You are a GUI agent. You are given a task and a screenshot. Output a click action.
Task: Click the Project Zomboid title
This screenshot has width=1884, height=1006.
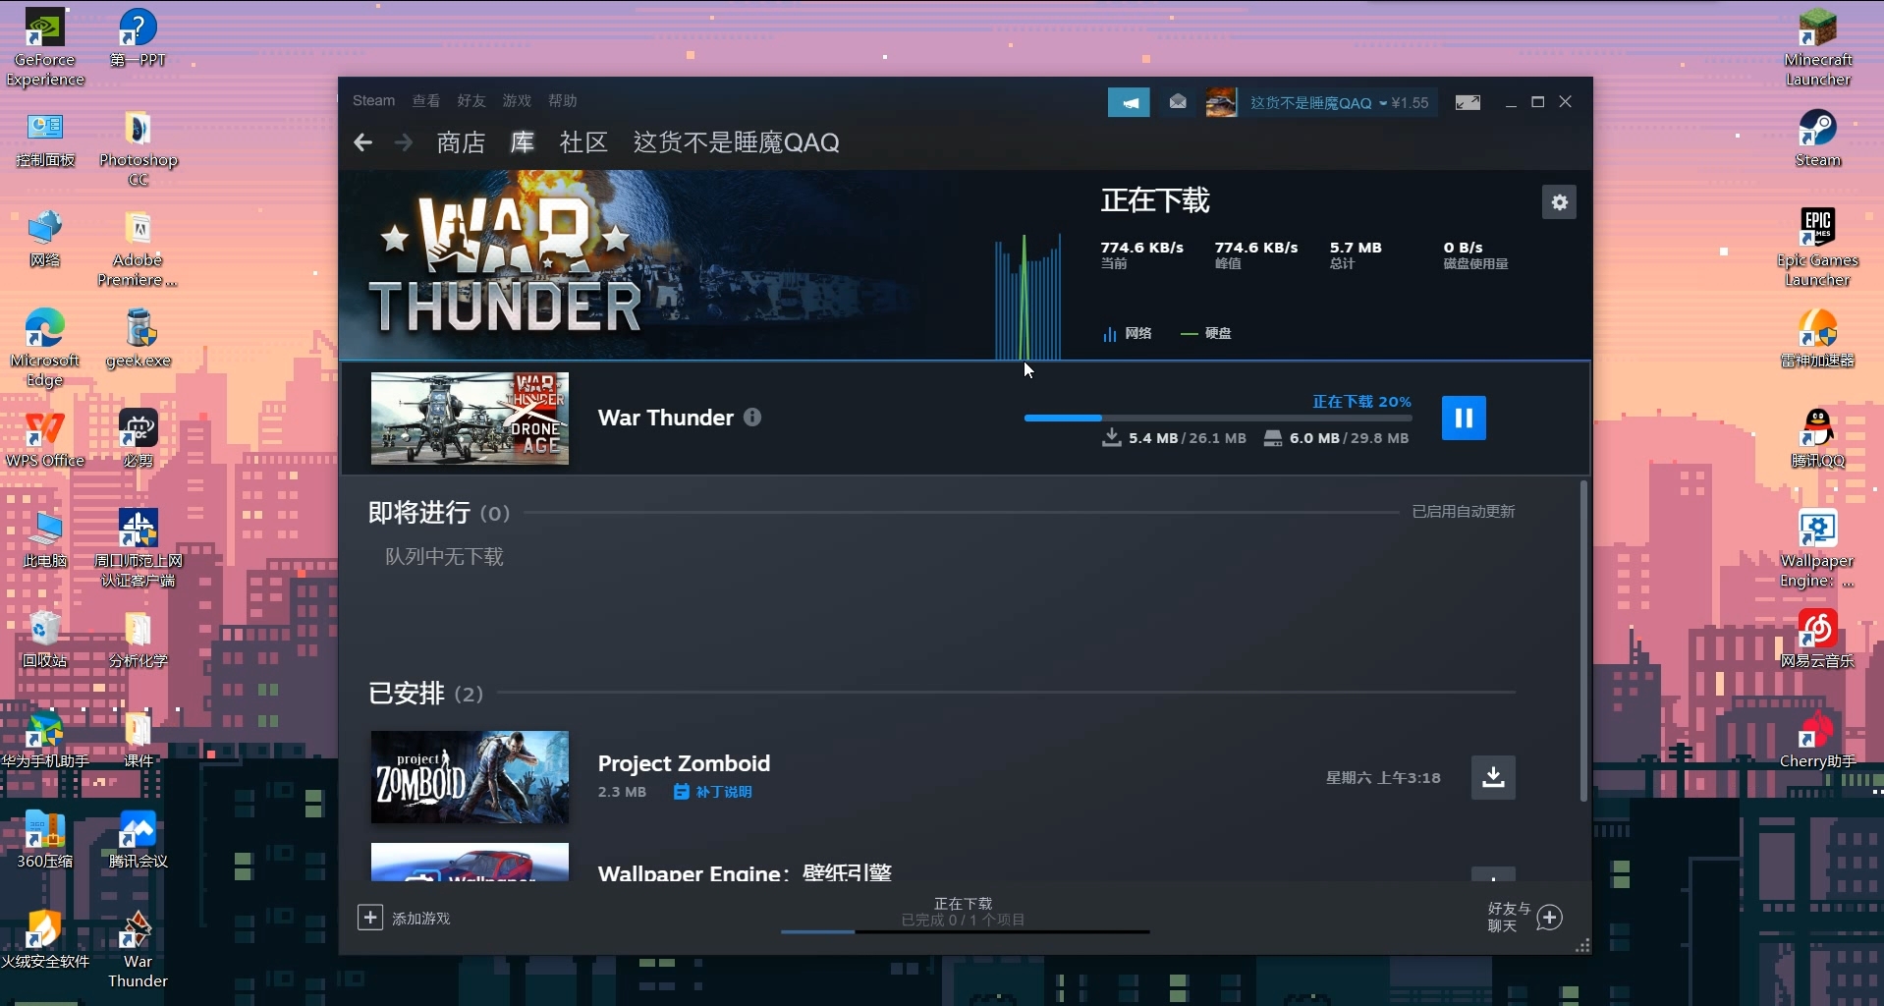(684, 763)
